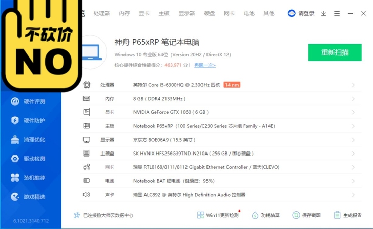
Task: Click the 京东方 BOE06A9 display text
Action: click(x=164, y=140)
